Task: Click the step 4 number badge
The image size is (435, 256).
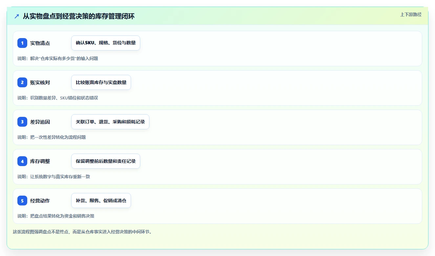Action: [x=22, y=161]
